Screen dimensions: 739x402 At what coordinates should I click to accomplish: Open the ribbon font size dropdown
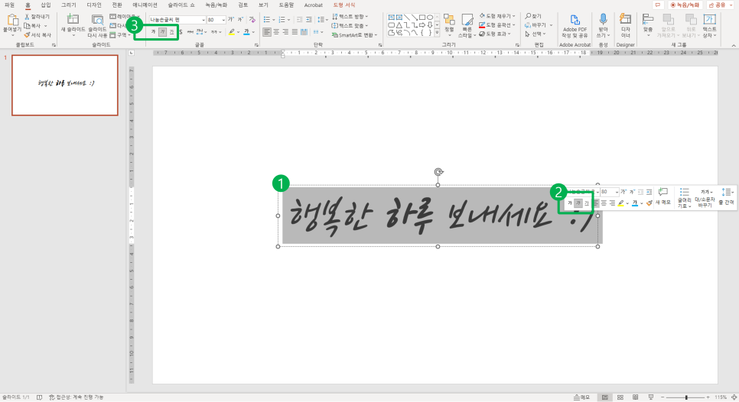pyautogui.click(x=223, y=20)
